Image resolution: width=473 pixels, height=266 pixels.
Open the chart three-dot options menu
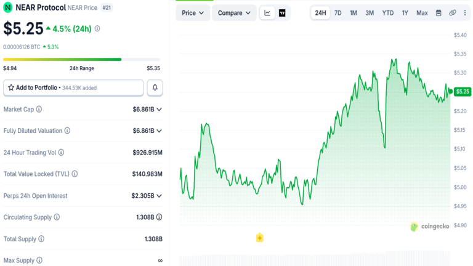pyautogui.click(x=465, y=13)
